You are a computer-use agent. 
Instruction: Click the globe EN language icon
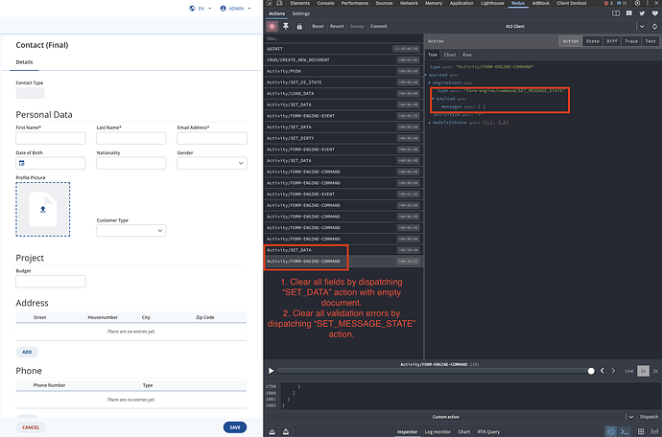(x=192, y=9)
